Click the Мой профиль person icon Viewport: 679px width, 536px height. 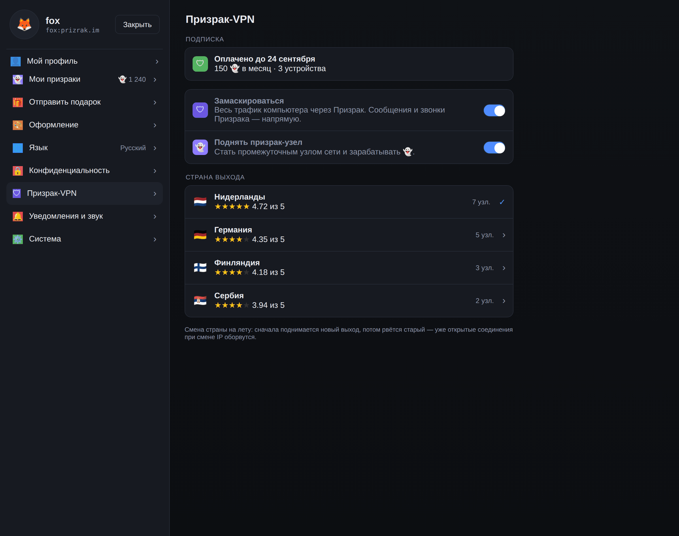click(x=16, y=61)
